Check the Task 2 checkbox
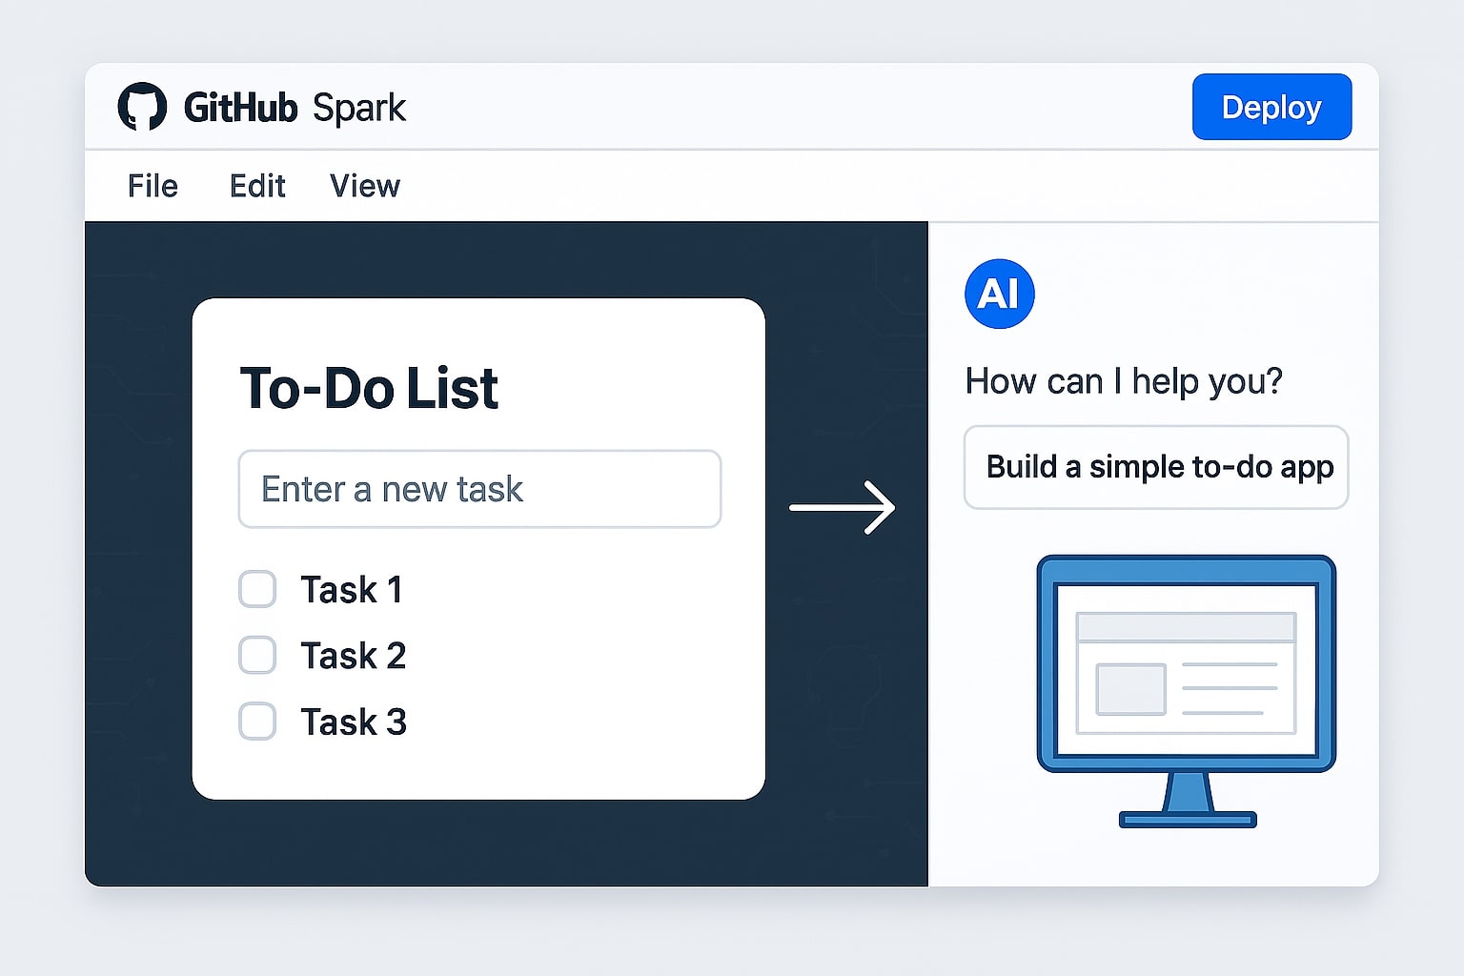 [x=256, y=655]
